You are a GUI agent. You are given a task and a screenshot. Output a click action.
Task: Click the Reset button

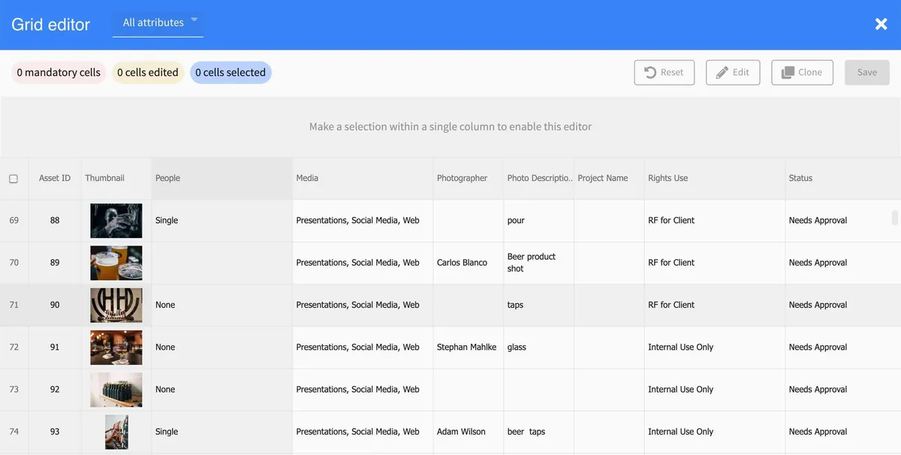[x=664, y=72]
